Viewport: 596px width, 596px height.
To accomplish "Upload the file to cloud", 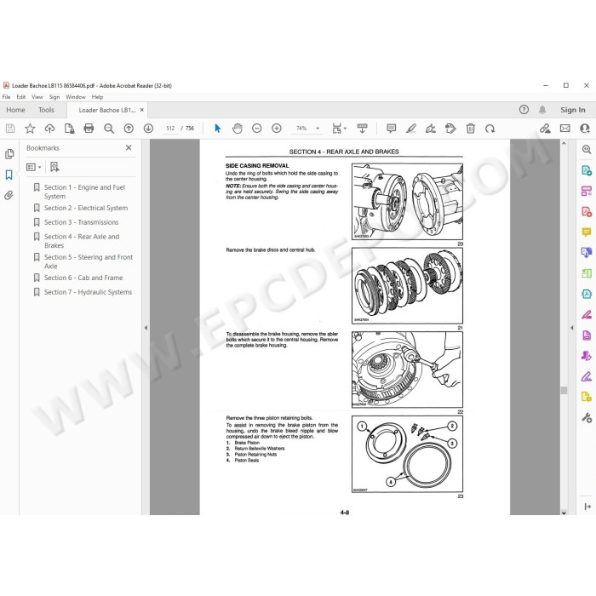I will (49, 129).
